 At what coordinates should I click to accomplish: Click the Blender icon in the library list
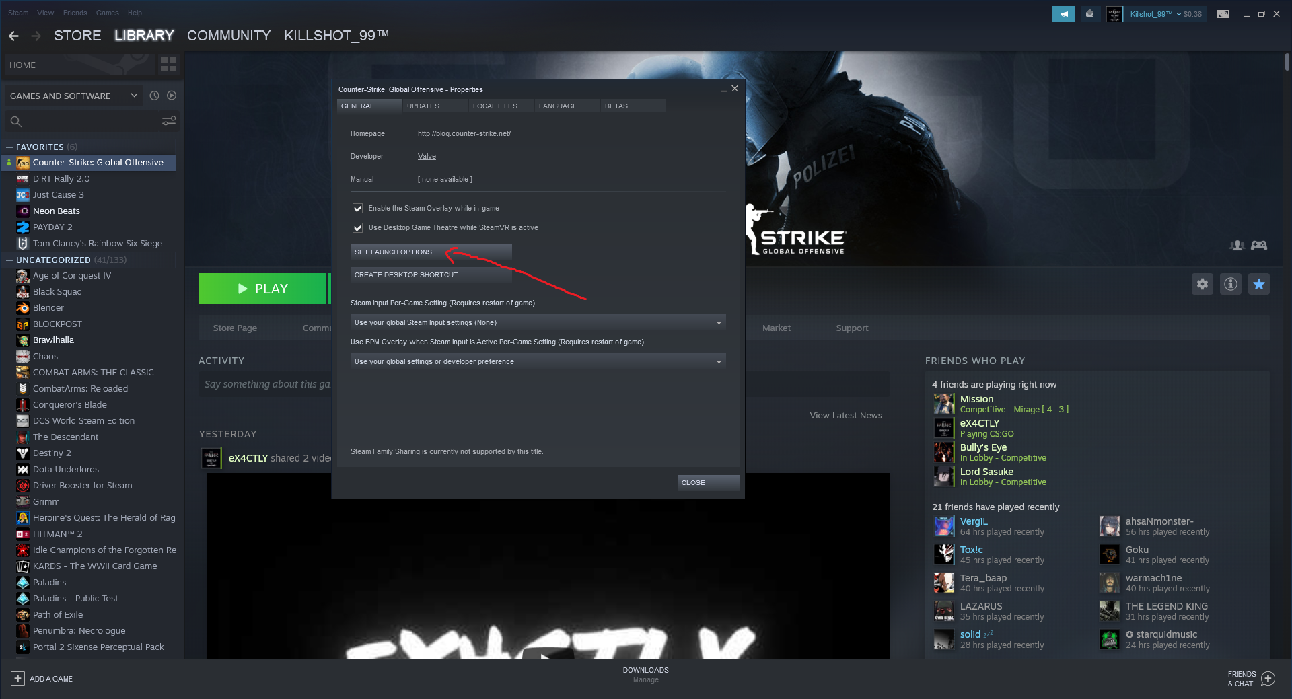tap(23, 308)
